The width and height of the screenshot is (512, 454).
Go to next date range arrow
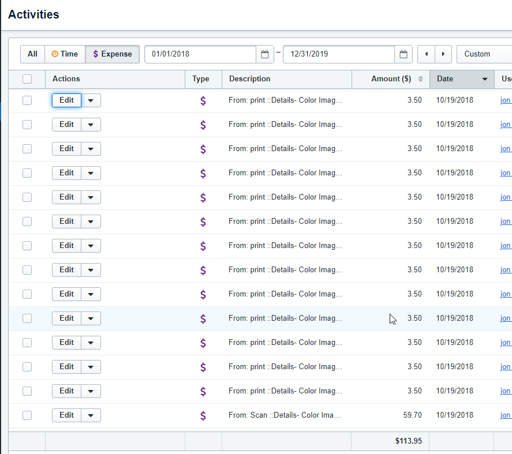[443, 54]
